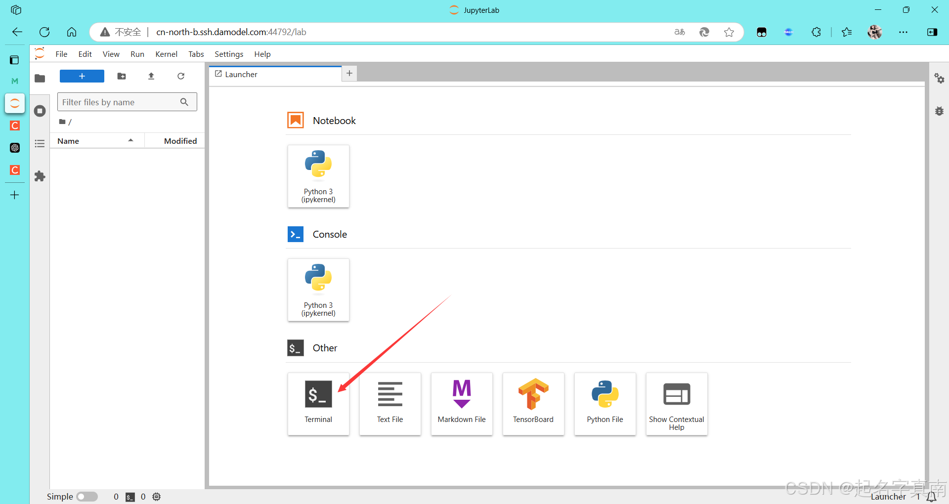949x504 pixels.
Task: Launch TensorBoard from the launcher
Action: [533, 404]
